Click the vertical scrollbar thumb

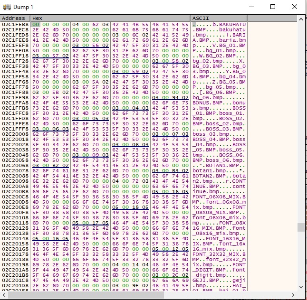tap(301, 227)
